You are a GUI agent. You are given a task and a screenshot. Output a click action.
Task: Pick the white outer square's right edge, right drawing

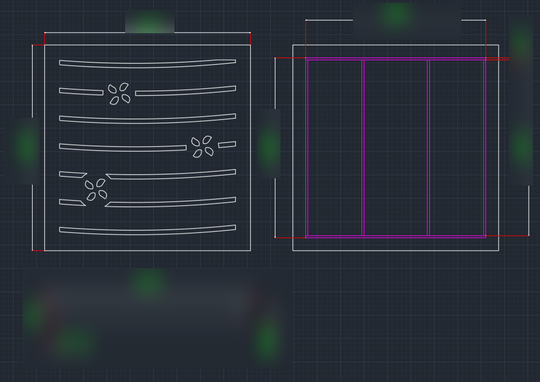[x=498, y=147]
